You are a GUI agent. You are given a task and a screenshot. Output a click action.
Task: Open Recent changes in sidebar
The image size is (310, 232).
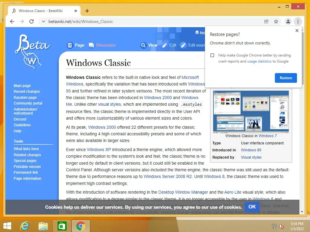click(x=27, y=92)
